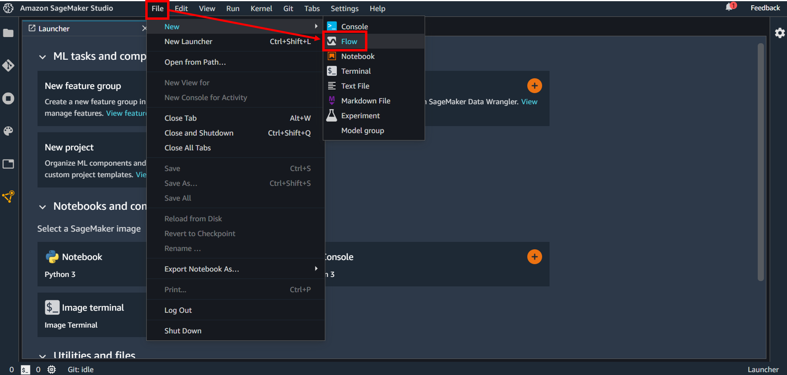The width and height of the screenshot is (787, 375).
Task: Click orange plus on Data Wrangler card
Action: point(534,86)
